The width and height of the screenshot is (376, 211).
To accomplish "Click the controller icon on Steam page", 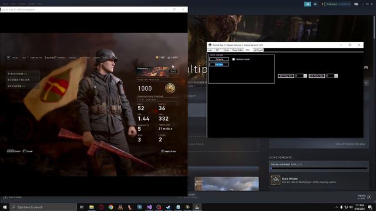I will 366,67.
